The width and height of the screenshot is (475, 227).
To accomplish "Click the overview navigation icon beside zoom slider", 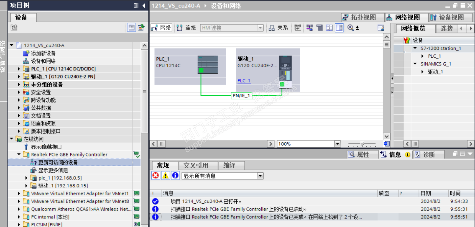I will (387, 144).
